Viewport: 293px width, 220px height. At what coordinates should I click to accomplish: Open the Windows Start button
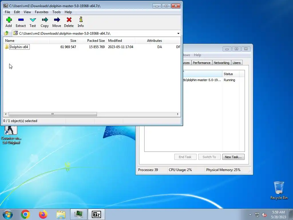8,214
